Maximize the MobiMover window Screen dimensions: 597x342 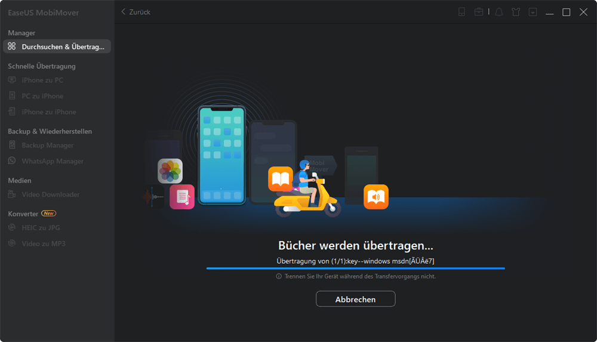coord(566,12)
